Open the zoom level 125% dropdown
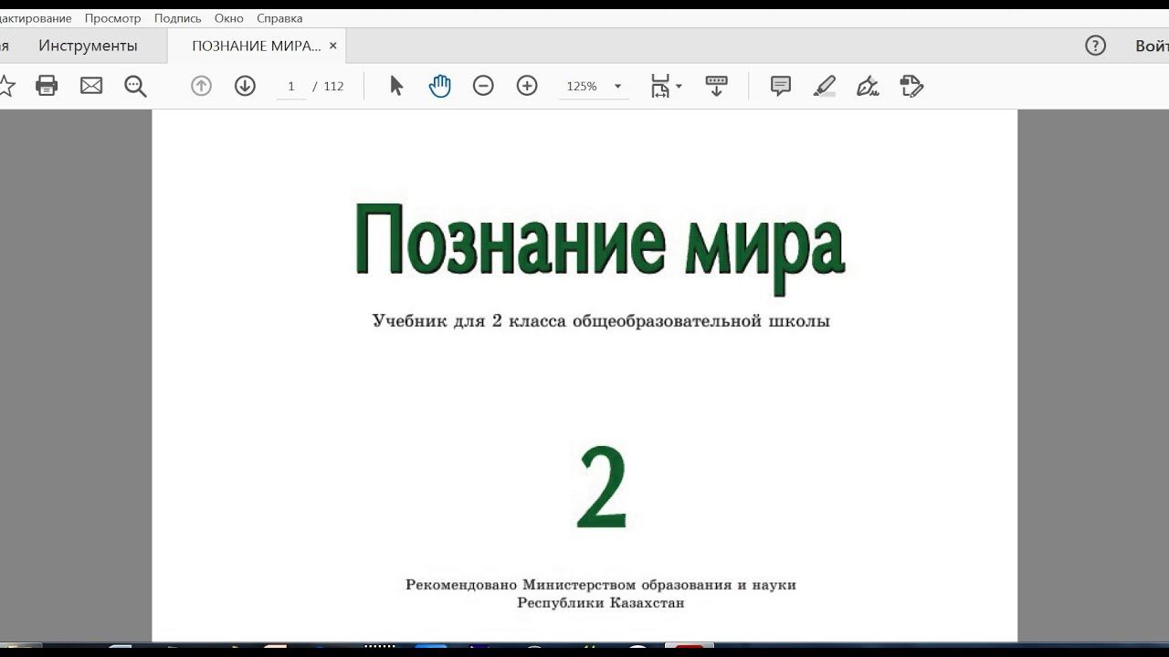This screenshot has height=657, width=1169. 618,87
